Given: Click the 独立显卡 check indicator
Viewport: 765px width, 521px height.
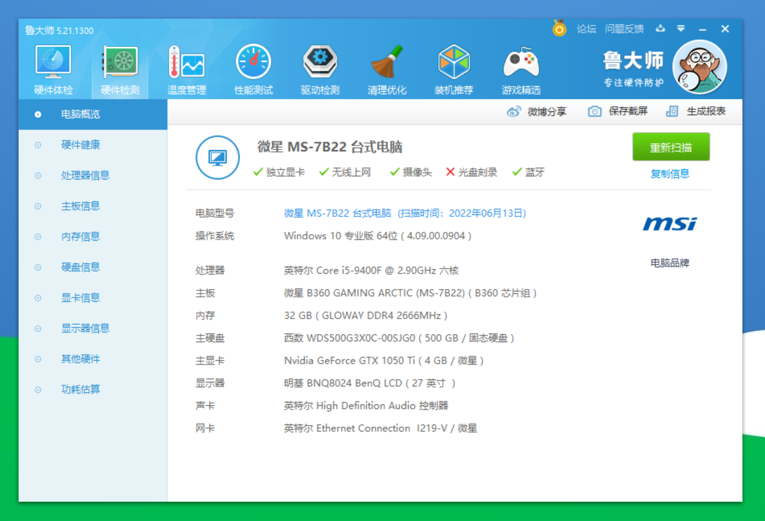Looking at the screenshot, I should coord(279,173).
